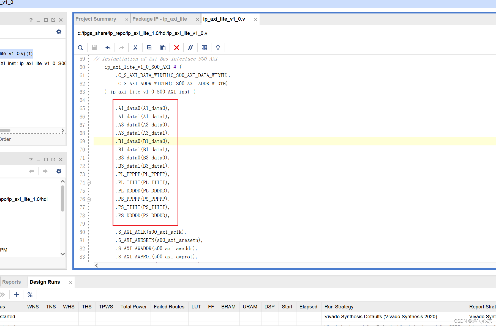Open language templates lightbulb

tap(218, 48)
